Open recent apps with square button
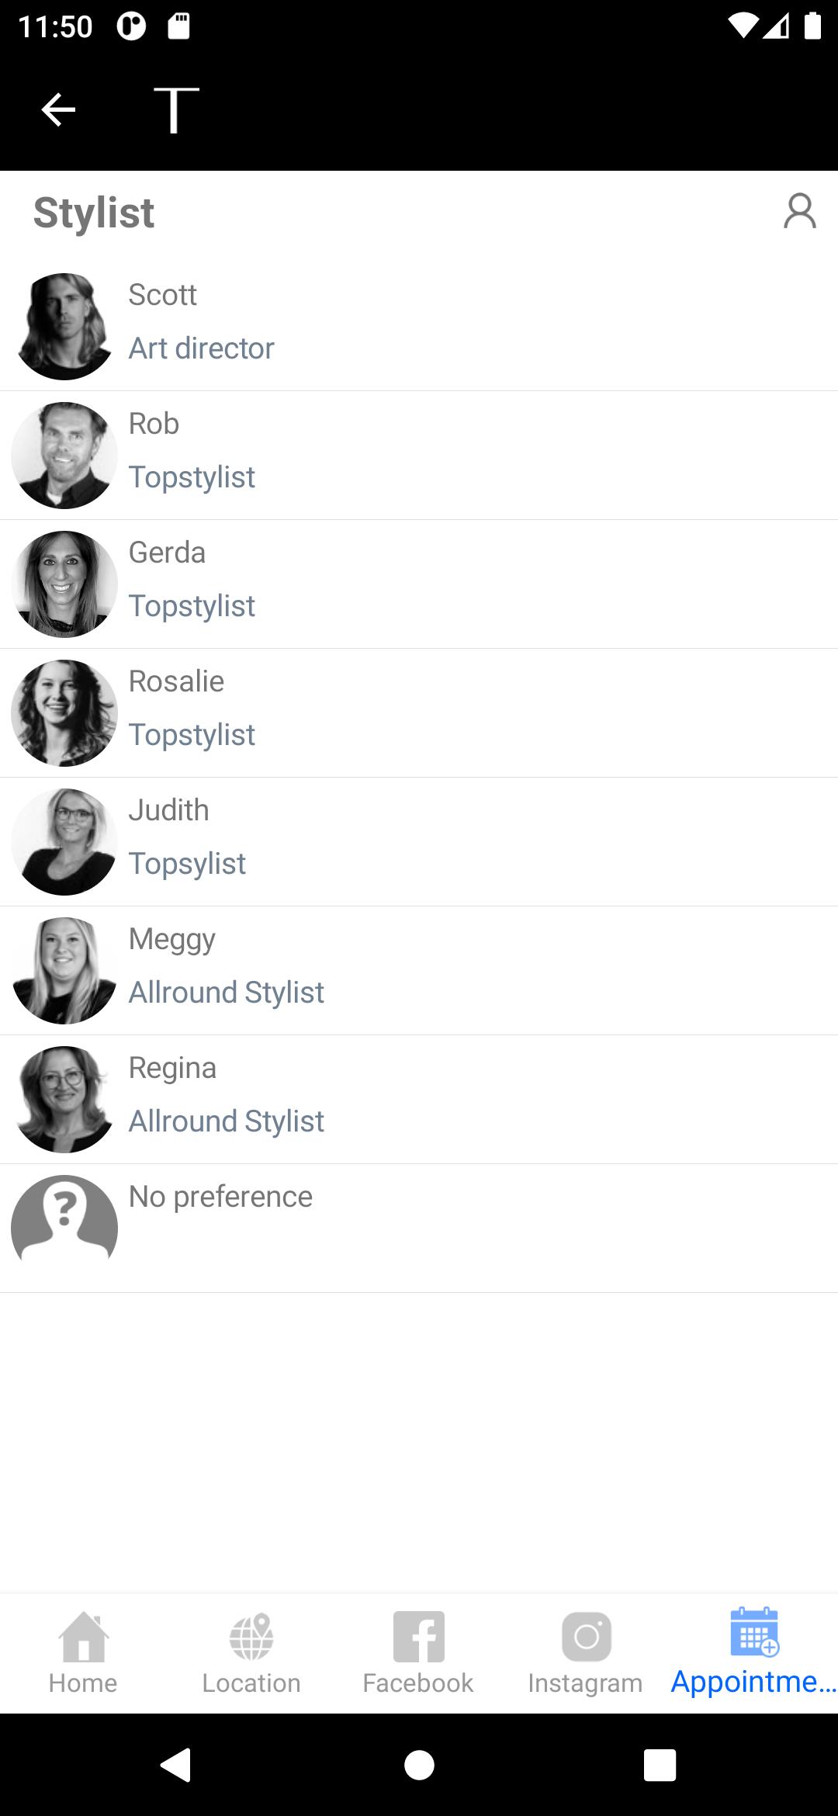 660,1765
